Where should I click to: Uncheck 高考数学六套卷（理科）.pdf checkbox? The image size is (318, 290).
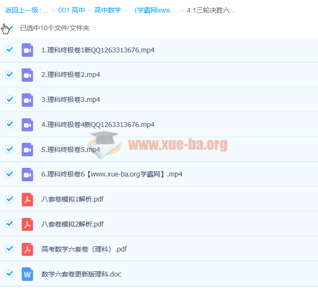click(9, 249)
